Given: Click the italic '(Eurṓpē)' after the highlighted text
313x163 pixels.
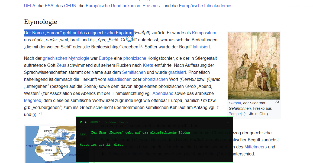Looking at the screenshot, I should tap(142, 33).
